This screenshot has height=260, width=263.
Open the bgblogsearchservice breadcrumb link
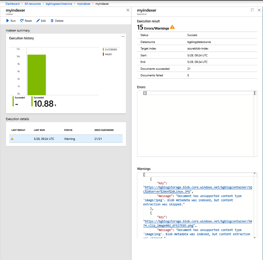pos(59,3)
